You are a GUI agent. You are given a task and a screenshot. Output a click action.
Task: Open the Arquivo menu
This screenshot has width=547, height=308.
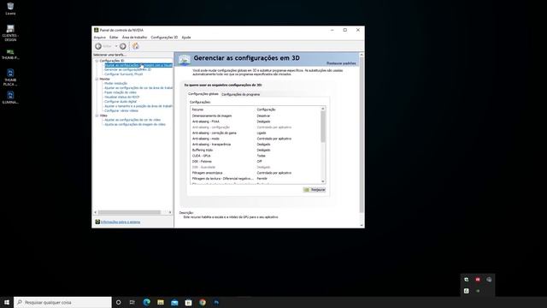(x=99, y=38)
